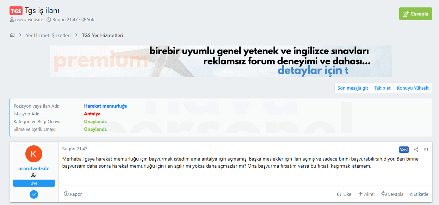This screenshot has width=439, height=205.
Task: Click @Etiketle to mention the user
Action: point(419,194)
